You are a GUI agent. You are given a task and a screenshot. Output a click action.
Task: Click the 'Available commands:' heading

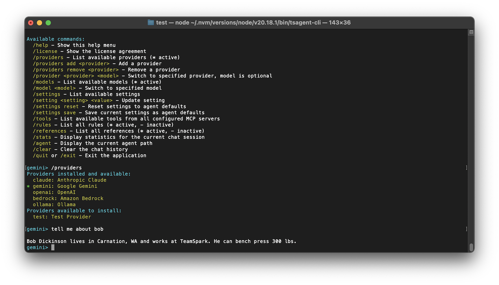click(56, 39)
